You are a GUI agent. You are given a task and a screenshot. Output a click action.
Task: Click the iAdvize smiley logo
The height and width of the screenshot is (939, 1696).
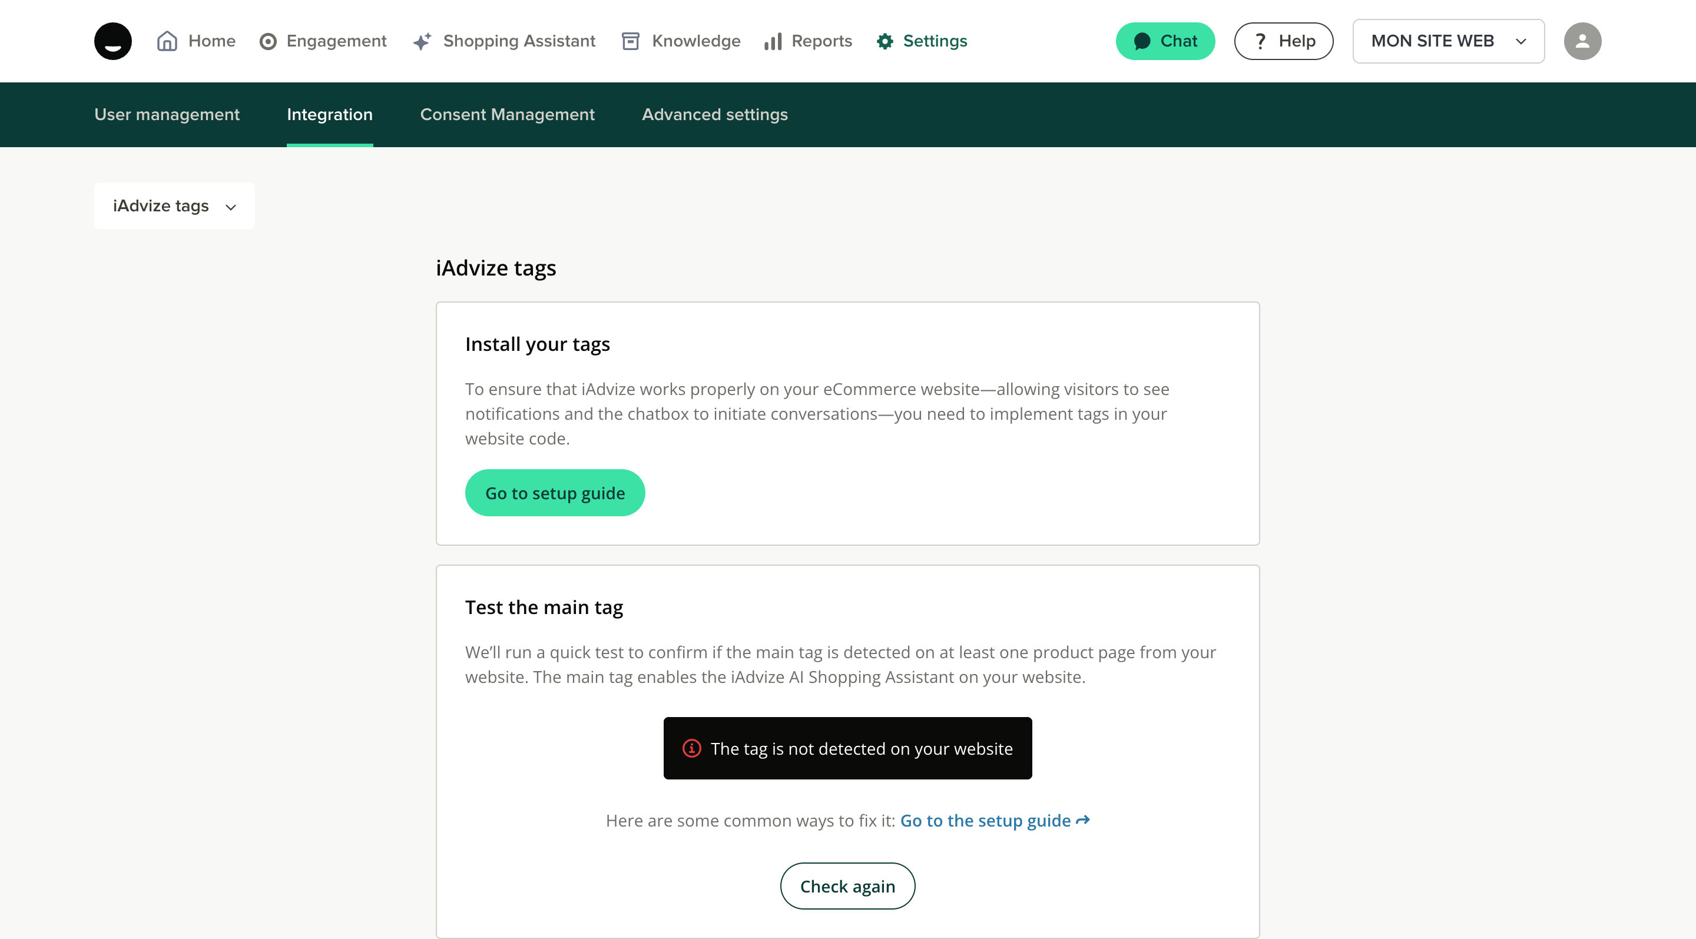pyautogui.click(x=112, y=41)
